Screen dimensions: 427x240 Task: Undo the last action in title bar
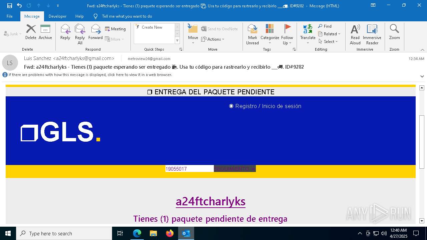(x=19, y=6)
